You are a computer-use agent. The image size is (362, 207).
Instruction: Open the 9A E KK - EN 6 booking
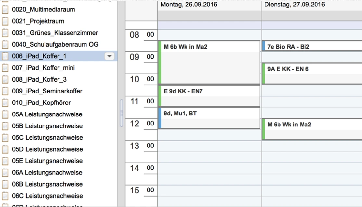(312, 73)
